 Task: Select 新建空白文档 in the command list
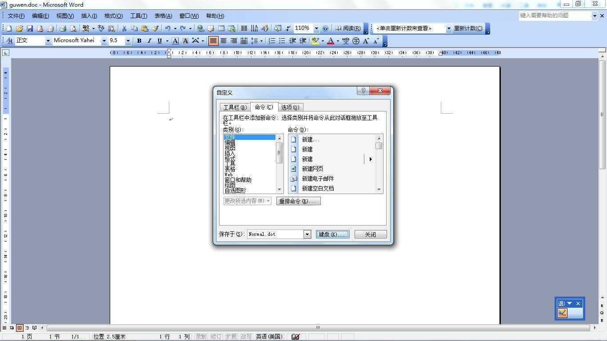click(x=332, y=188)
